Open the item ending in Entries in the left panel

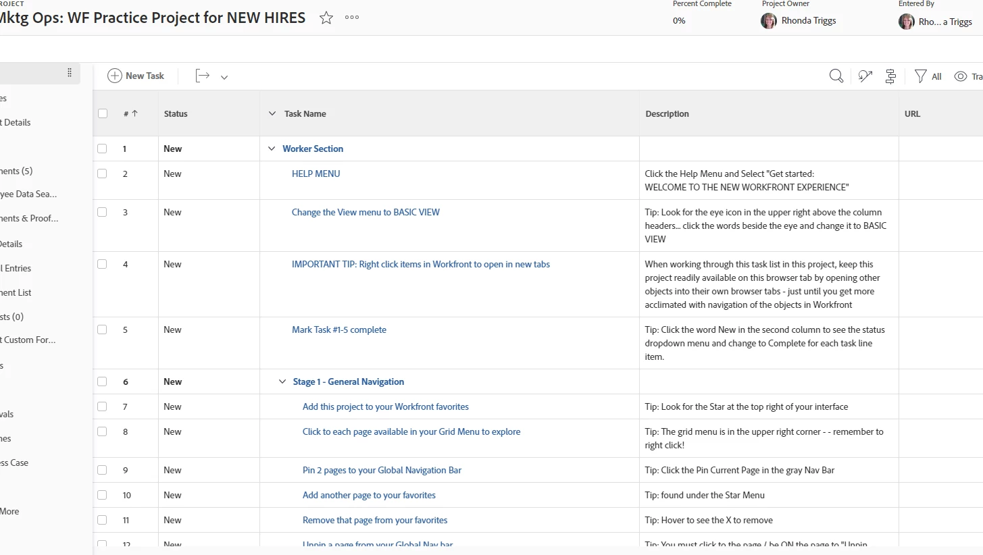[16, 268]
